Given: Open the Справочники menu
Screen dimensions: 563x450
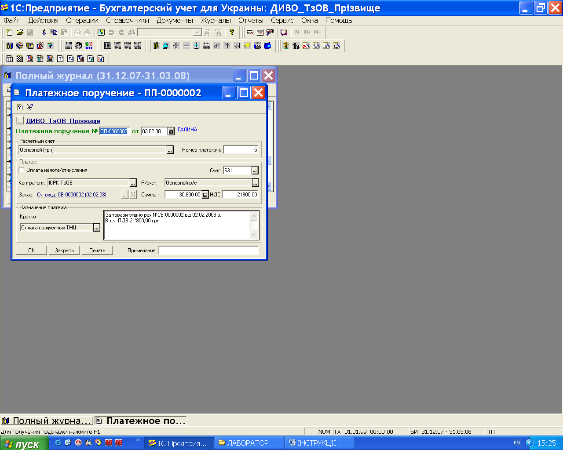Looking at the screenshot, I should [x=128, y=20].
